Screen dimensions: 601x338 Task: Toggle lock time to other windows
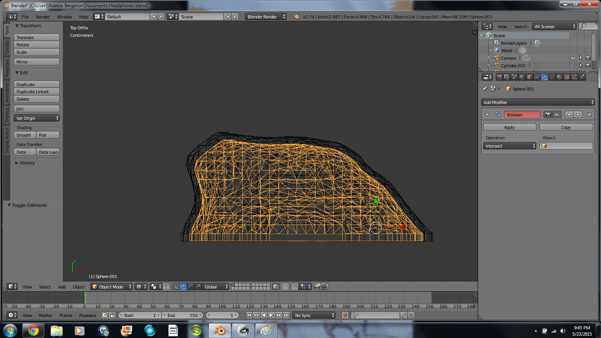tap(112, 315)
